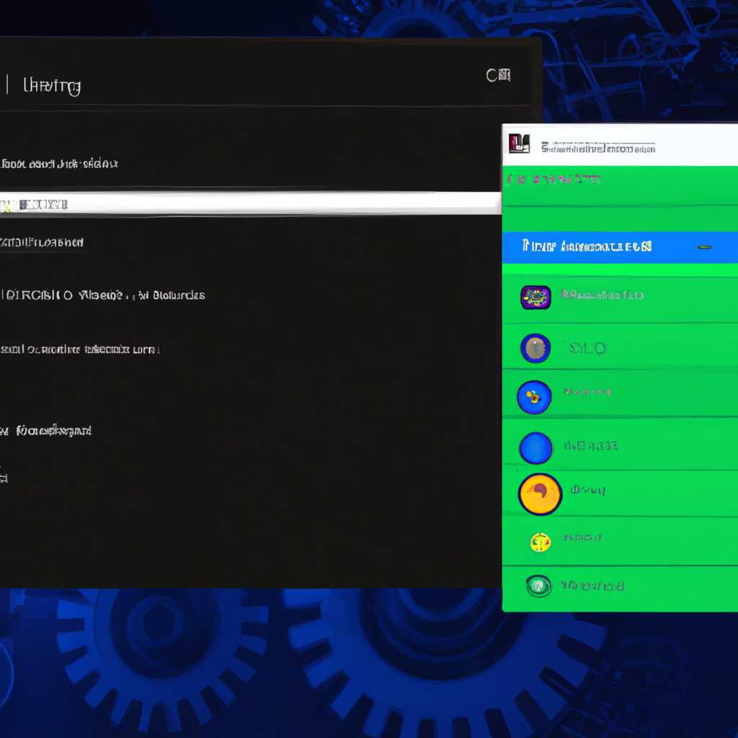Screen dimensions: 738x738
Task: Collapse the blue header using its minus sign
Action: click(705, 247)
